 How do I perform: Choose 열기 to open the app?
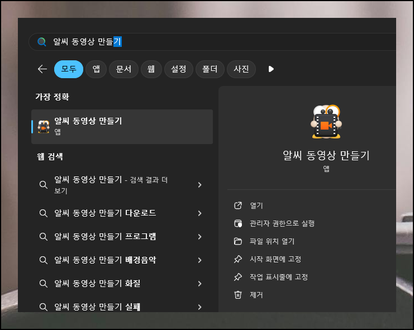[x=256, y=205]
